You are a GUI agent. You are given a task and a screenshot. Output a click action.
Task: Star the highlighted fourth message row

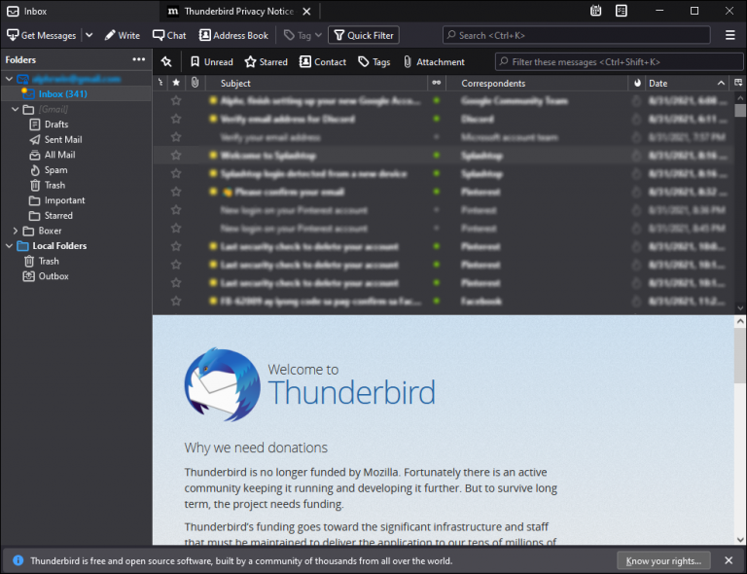176,156
